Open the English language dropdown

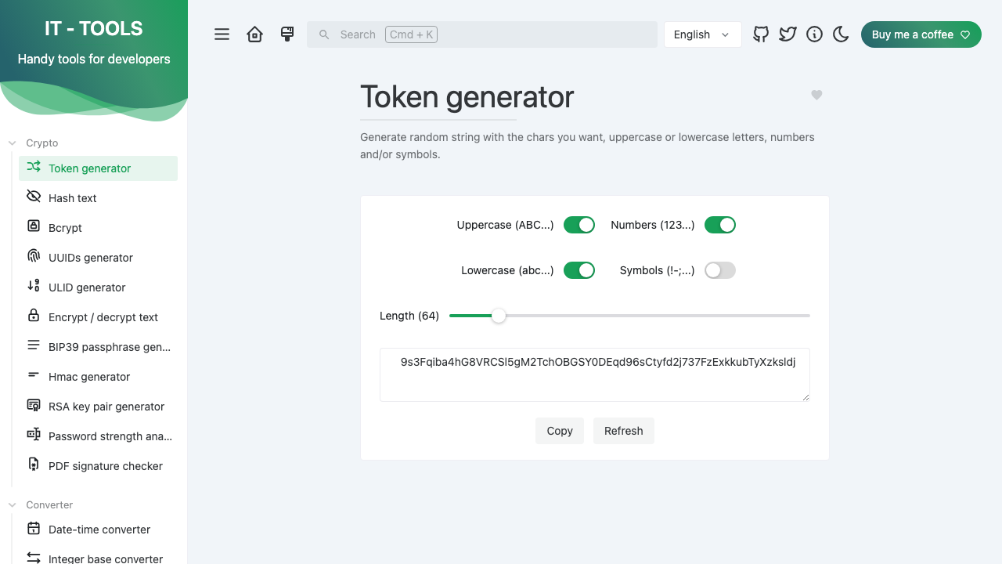click(x=702, y=34)
